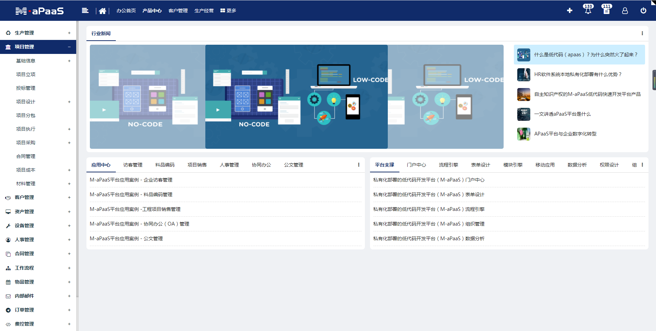Open link 私有化部署…表单设计

429,195
